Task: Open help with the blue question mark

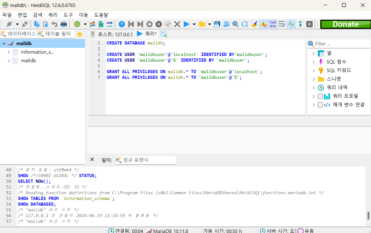Action: tap(122, 24)
